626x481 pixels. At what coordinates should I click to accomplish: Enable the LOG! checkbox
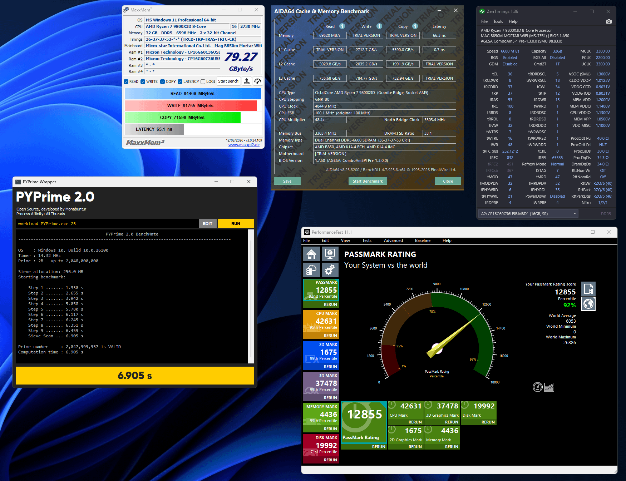(203, 82)
